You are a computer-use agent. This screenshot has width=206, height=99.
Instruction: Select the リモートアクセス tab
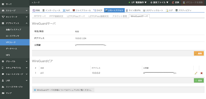(x=114, y=10)
